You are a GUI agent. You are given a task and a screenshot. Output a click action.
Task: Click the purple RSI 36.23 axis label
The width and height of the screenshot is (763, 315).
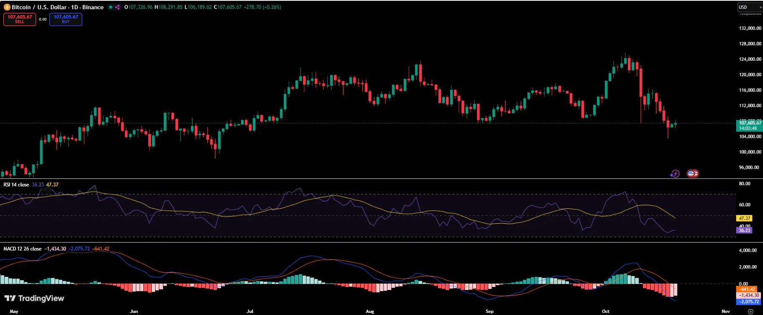coord(745,230)
